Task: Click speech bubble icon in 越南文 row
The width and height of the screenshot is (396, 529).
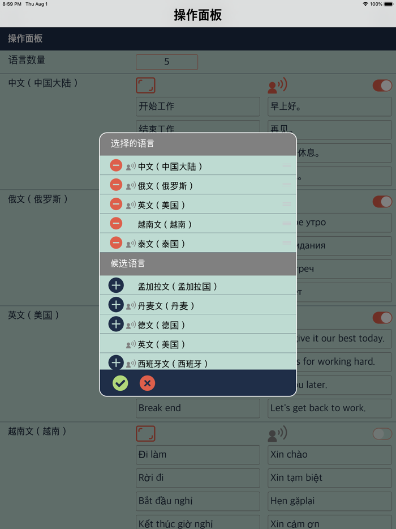Action: pos(147,433)
